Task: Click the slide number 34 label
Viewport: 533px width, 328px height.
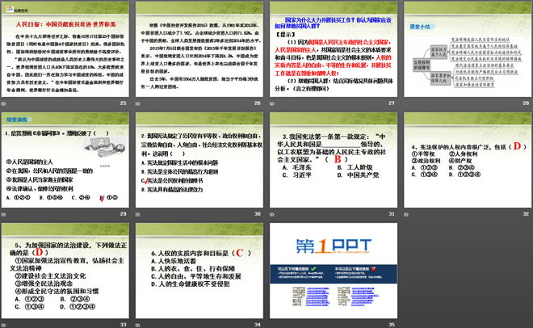Action: click(x=258, y=325)
